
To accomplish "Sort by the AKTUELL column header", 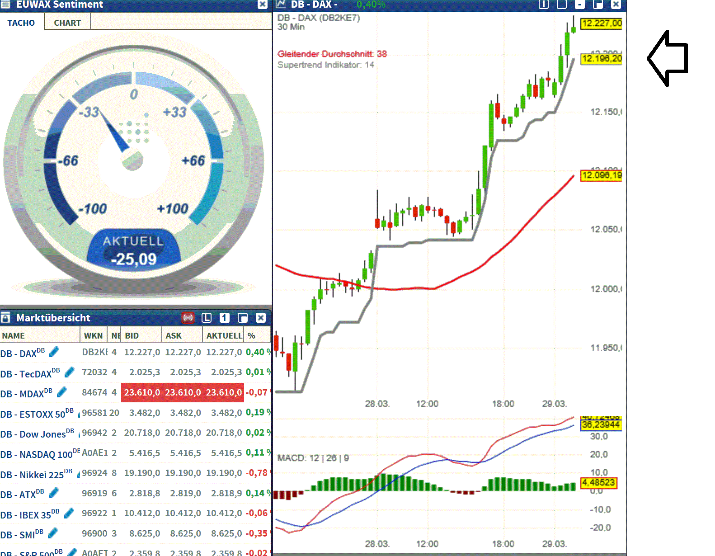I will [x=223, y=335].
